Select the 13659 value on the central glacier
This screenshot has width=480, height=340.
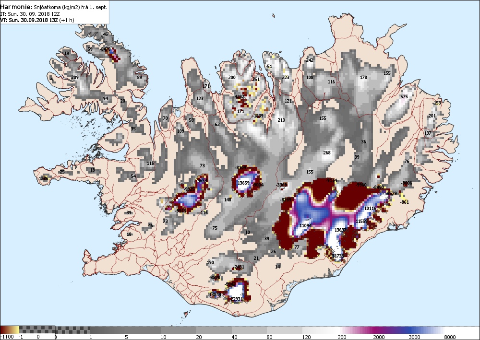[x=244, y=183]
